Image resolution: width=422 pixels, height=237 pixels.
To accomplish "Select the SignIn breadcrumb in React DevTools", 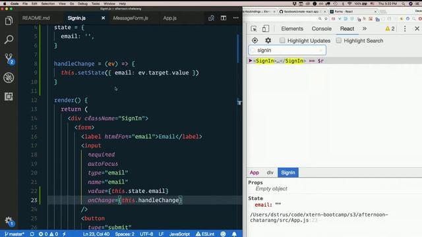I will (288, 172).
